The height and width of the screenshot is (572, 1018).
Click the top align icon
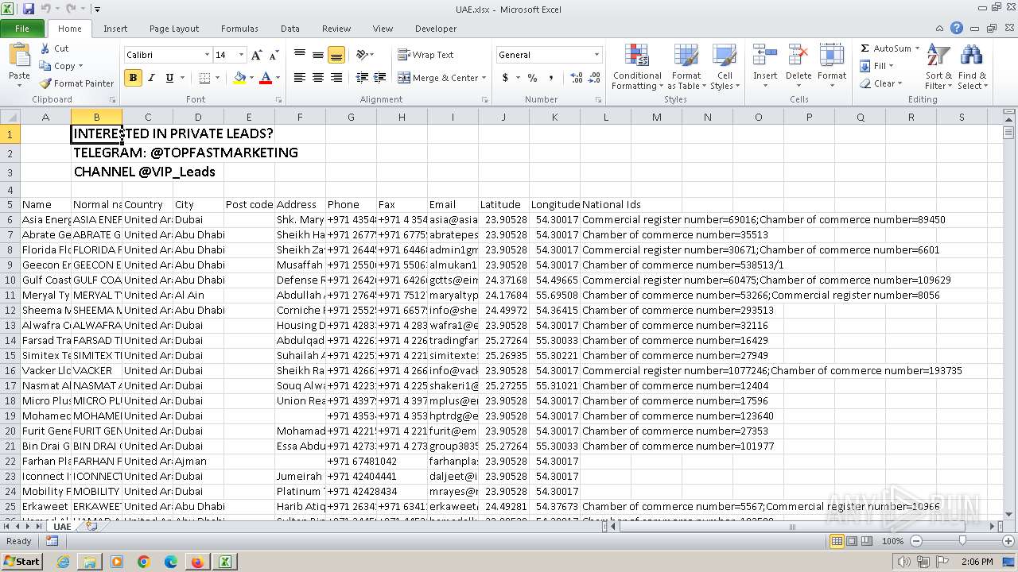pyautogui.click(x=299, y=55)
